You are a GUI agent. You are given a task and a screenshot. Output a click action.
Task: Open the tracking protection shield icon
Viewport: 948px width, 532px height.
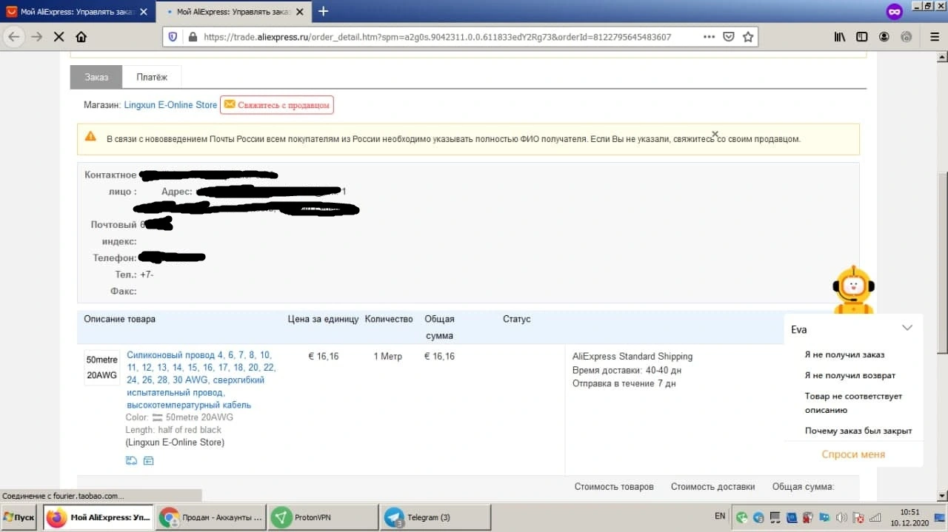pyautogui.click(x=173, y=37)
